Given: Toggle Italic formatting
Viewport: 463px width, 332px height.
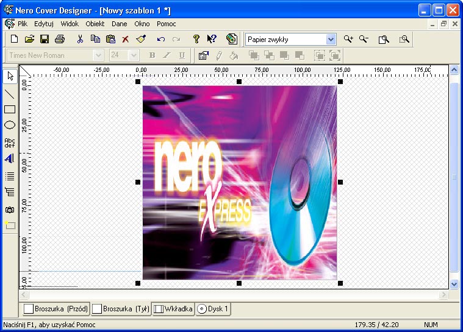Looking at the screenshot, I should [167, 55].
